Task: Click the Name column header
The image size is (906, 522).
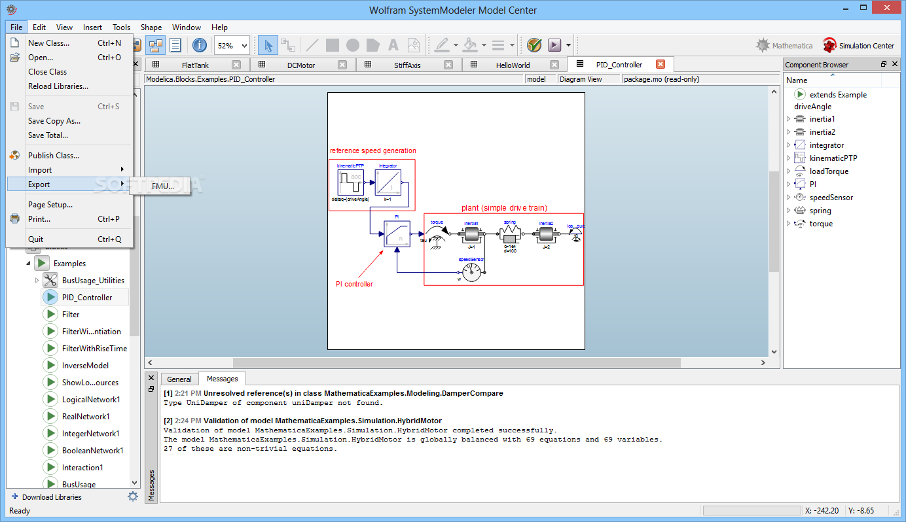Action: point(833,80)
